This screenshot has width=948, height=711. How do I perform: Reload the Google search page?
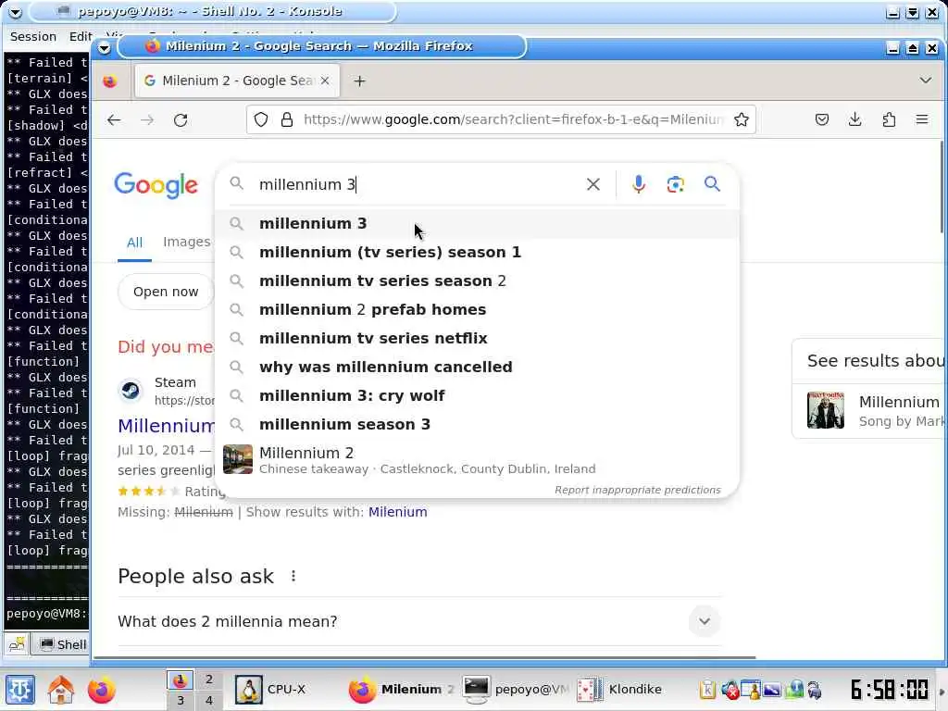pos(181,119)
